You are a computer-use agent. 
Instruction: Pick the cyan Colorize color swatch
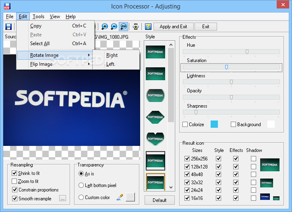coord(214,124)
